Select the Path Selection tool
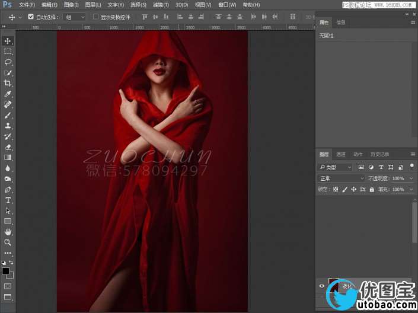Viewport: 418px width, 313px height. coord(8,210)
